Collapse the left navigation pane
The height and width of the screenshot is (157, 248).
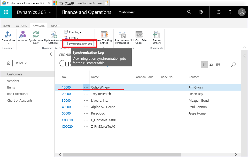pyautogui.click(x=51, y=54)
